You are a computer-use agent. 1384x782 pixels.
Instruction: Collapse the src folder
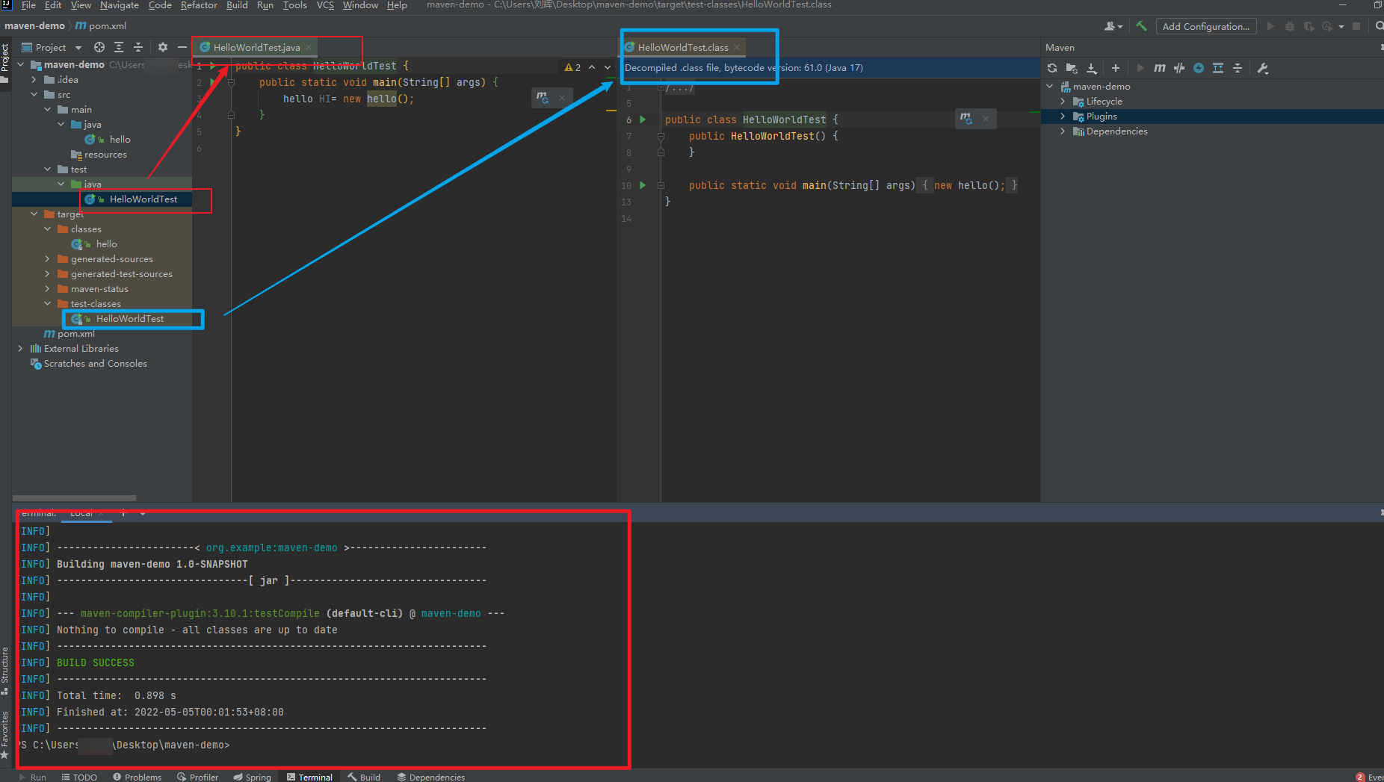[x=34, y=95]
